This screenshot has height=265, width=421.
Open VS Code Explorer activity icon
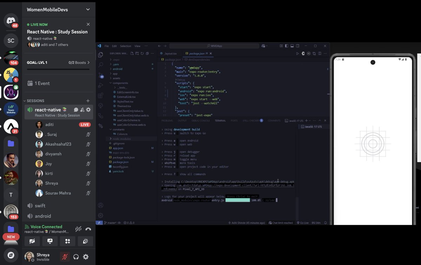tap(101, 55)
